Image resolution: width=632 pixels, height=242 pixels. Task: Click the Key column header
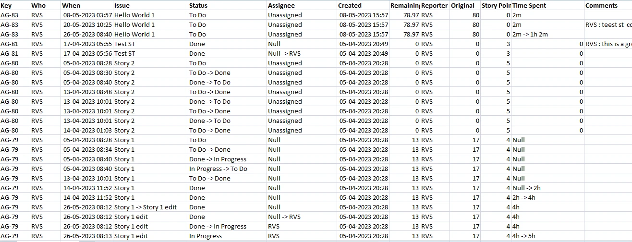tap(6, 6)
